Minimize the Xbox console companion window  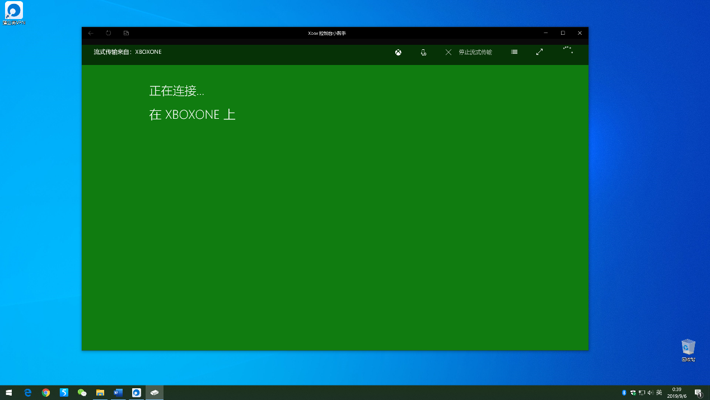tap(546, 33)
